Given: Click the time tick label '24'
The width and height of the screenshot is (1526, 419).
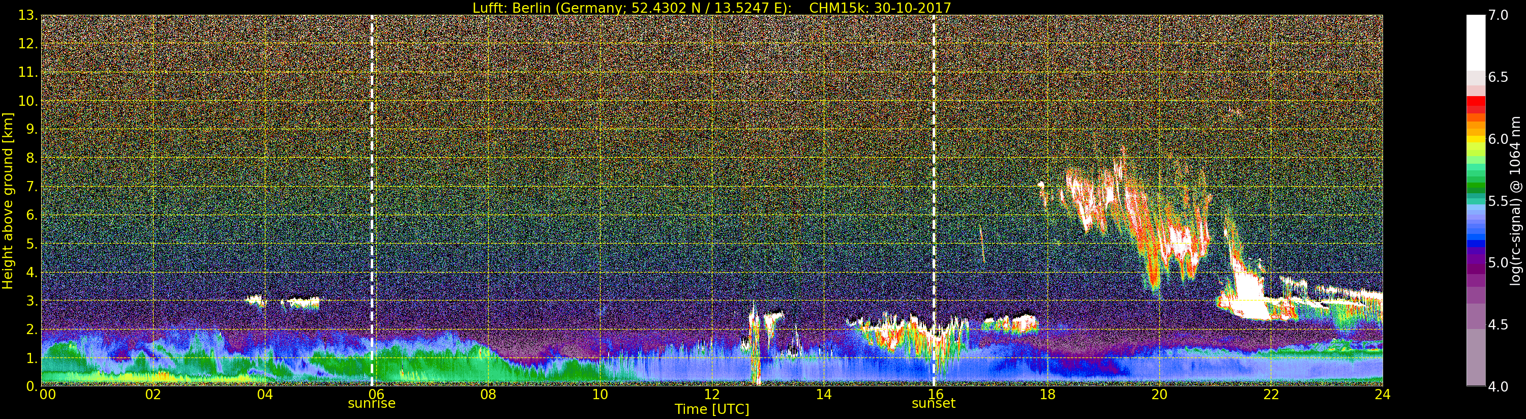Looking at the screenshot, I should [x=1383, y=394].
